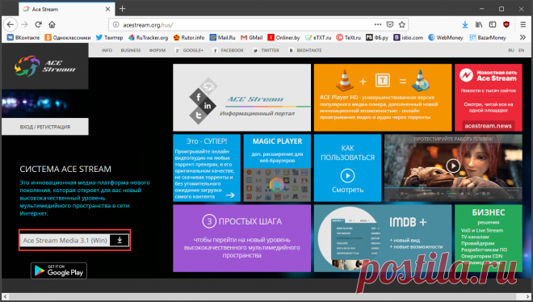Open RuTracker.org bookmark
The height and width of the screenshot is (302, 533).
[x=148, y=37]
